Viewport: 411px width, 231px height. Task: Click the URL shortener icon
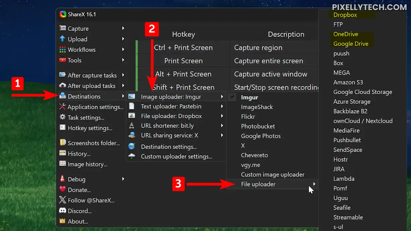(x=132, y=126)
